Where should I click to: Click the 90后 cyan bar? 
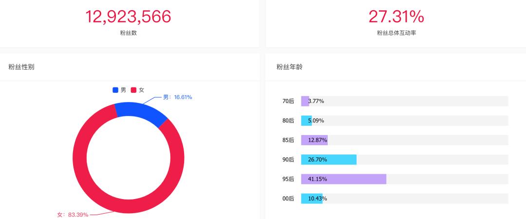click(x=329, y=159)
